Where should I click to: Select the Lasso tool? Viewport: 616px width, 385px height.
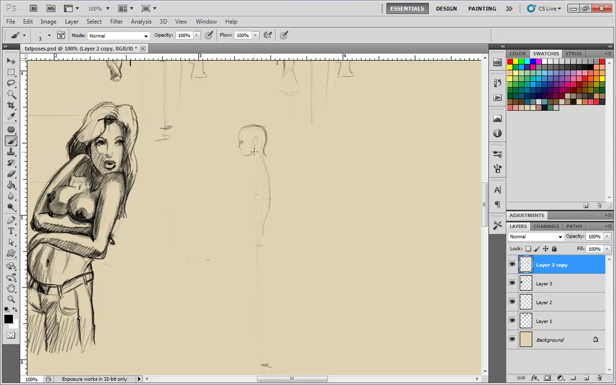pos(11,83)
